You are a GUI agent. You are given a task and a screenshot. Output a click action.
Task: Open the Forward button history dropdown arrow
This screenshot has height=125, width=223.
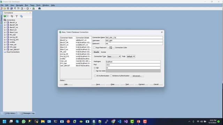(x=30, y=8)
